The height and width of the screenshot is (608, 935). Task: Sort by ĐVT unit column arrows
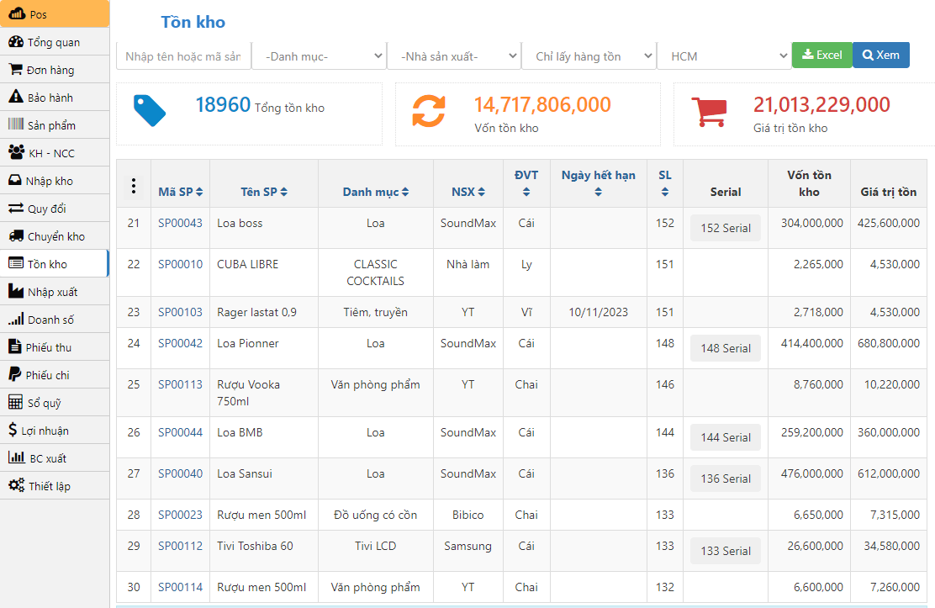(526, 193)
